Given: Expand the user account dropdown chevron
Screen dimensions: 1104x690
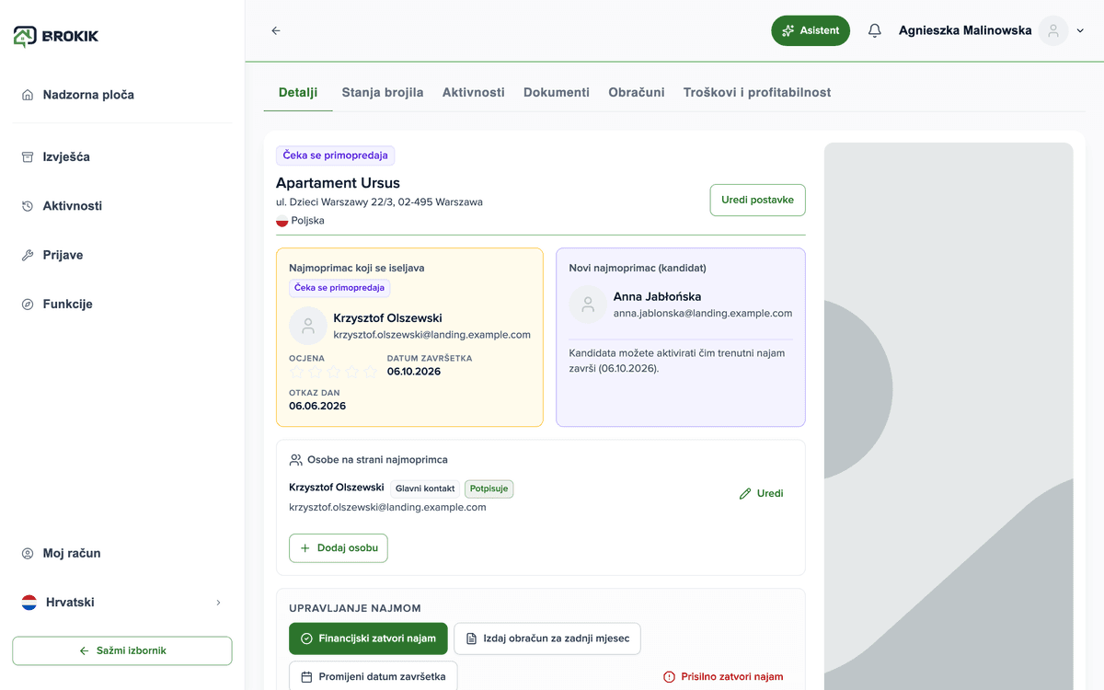Looking at the screenshot, I should click(x=1081, y=31).
